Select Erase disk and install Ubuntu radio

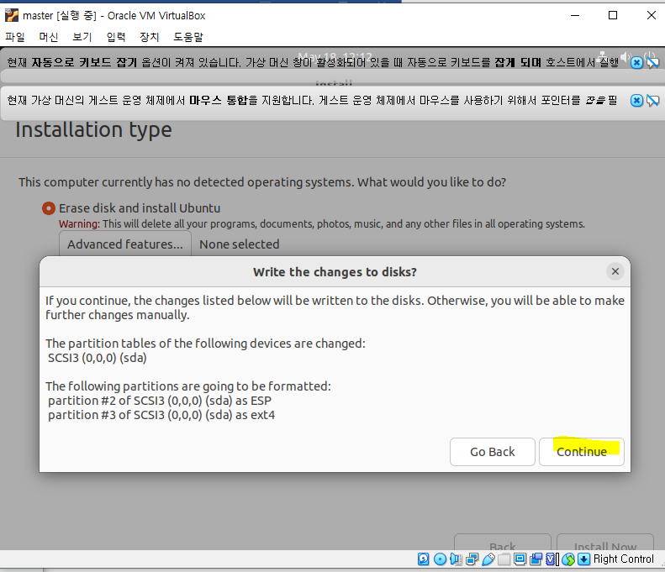pos(49,208)
